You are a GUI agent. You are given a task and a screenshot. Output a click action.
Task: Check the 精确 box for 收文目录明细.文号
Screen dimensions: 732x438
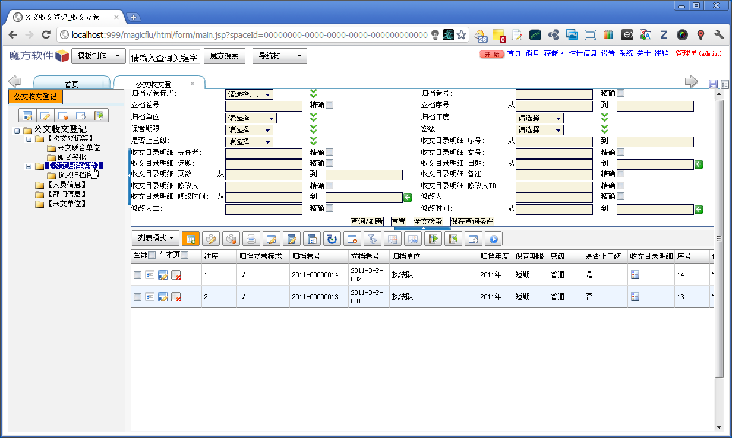[x=621, y=153]
